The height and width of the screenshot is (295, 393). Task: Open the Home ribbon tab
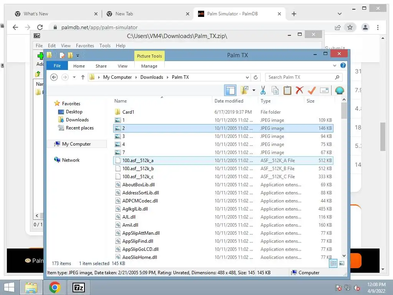point(79,66)
